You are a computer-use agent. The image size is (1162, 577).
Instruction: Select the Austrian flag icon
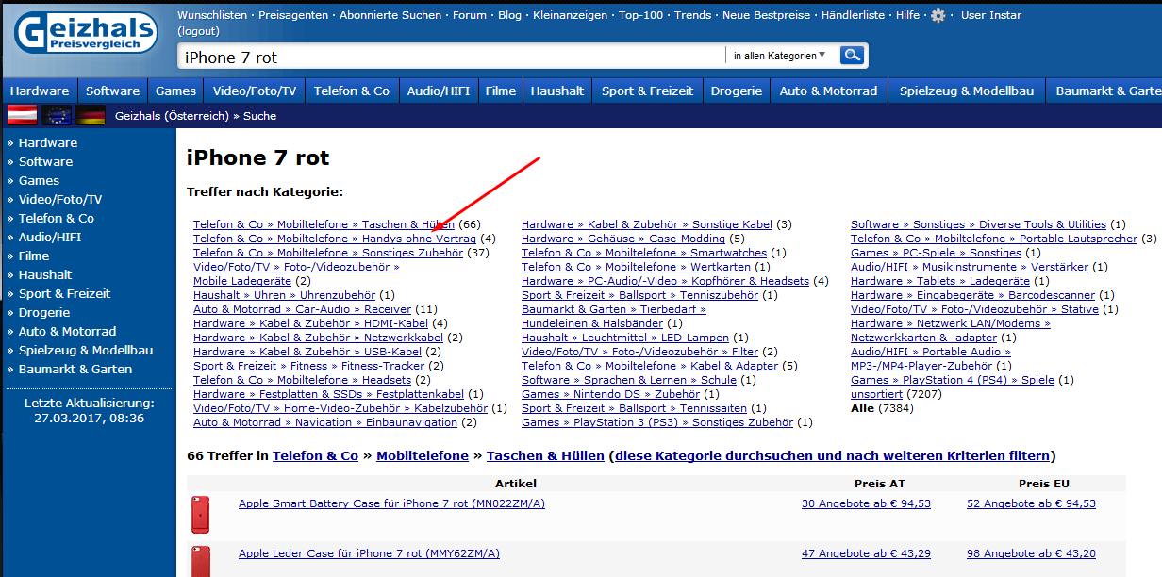point(23,116)
